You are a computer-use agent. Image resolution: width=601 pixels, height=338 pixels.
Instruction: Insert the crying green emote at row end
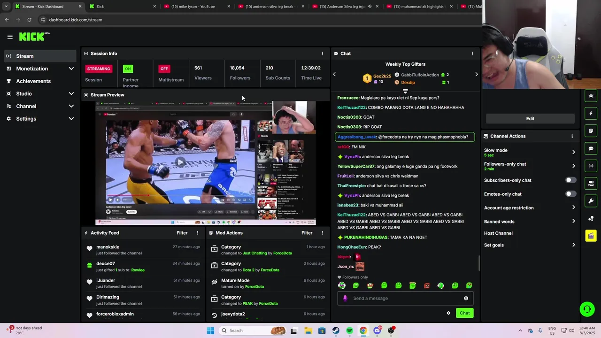coord(469,285)
